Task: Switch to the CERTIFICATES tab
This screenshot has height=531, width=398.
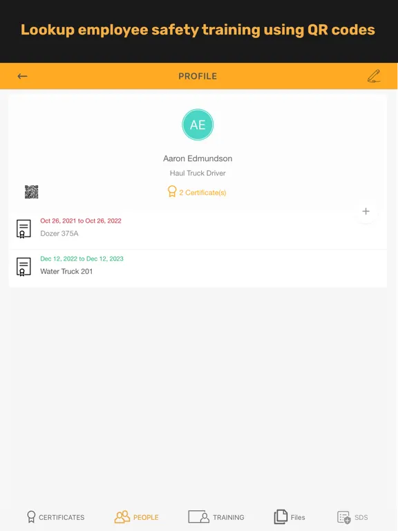Action: [x=56, y=517]
